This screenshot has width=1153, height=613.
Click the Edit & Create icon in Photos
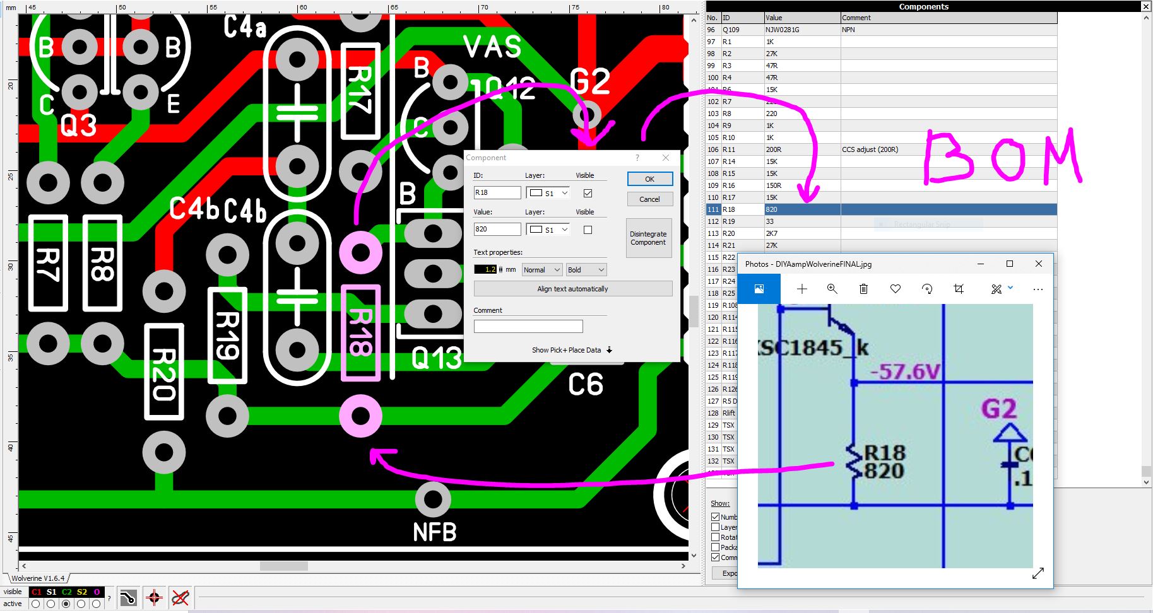pyautogui.click(x=996, y=289)
